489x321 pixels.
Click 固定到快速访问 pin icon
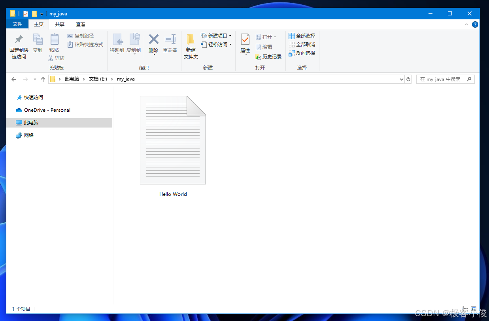tap(19, 39)
